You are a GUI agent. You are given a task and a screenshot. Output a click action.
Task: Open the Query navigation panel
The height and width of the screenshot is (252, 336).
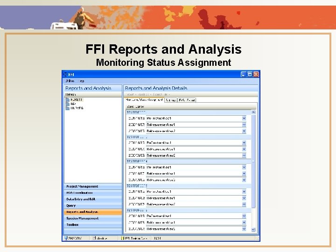click(x=93, y=205)
